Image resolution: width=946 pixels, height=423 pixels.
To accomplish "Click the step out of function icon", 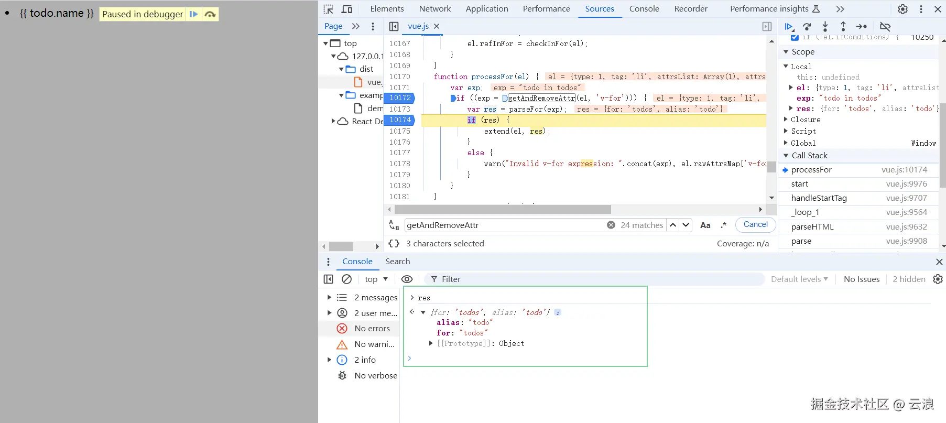I will 843,27.
